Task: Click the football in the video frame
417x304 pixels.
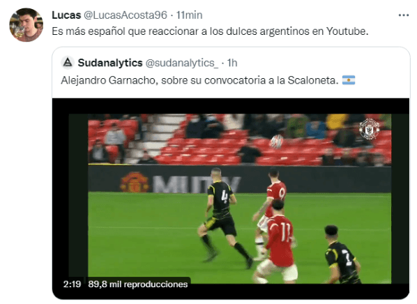Action: [275, 142]
